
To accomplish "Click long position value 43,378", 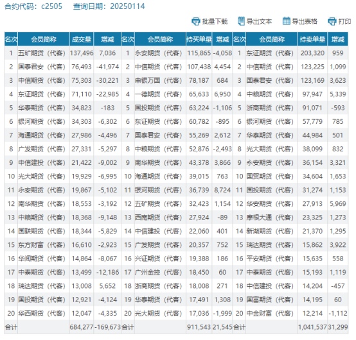I will tap(199, 163).
